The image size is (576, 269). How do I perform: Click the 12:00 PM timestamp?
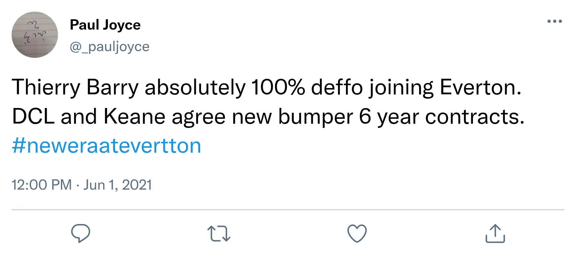[x=42, y=185]
